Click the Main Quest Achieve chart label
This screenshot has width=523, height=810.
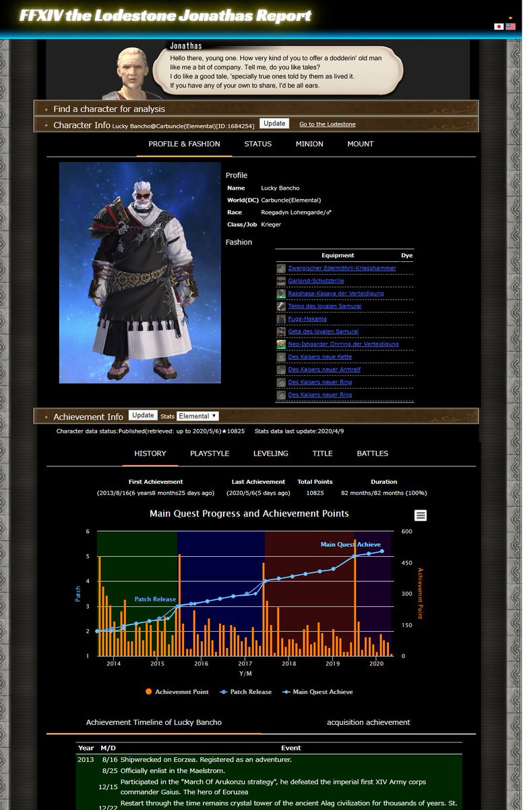pyautogui.click(x=350, y=545)
